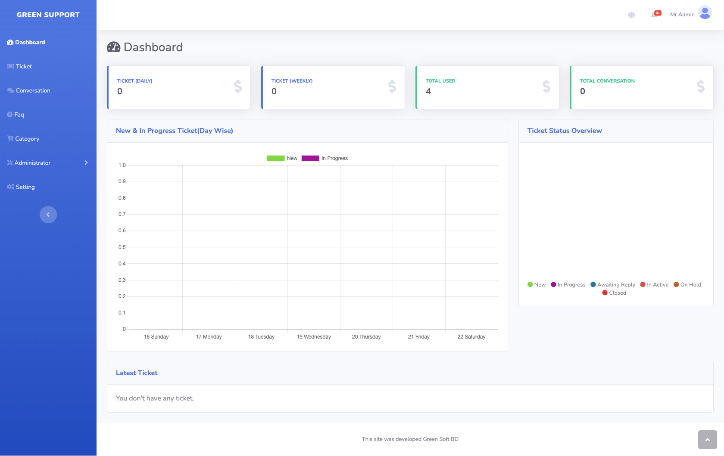Go to the Ticket menu item
724x456 pixels.
click(24, 66)
